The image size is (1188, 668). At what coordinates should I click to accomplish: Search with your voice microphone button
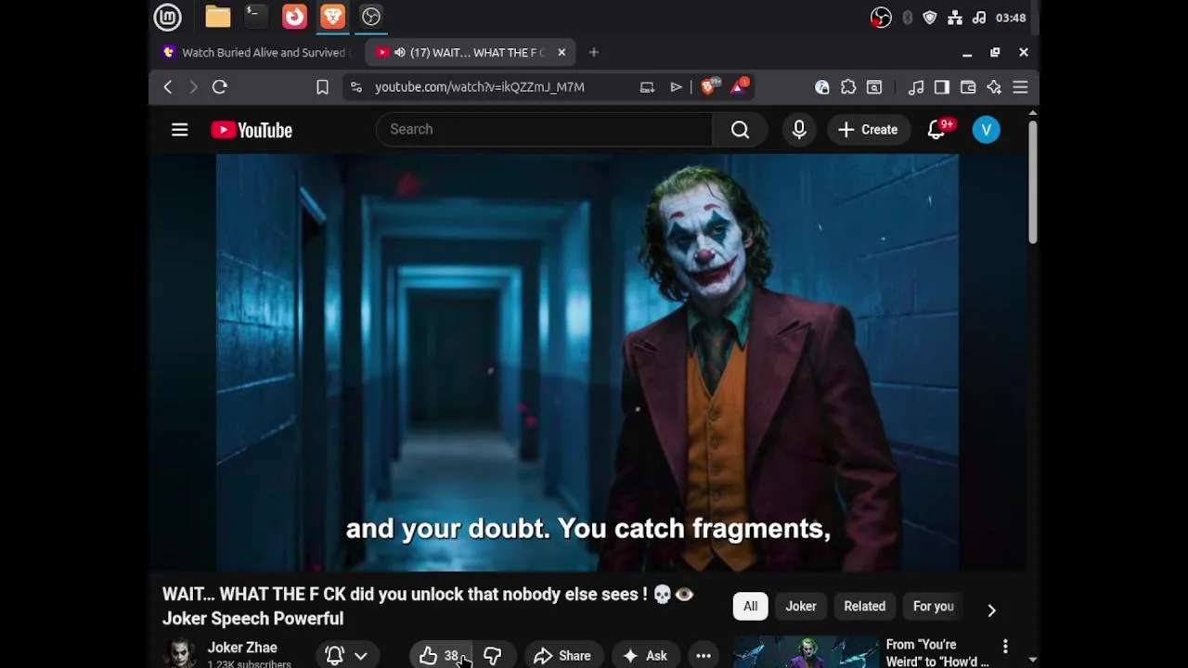799,130
